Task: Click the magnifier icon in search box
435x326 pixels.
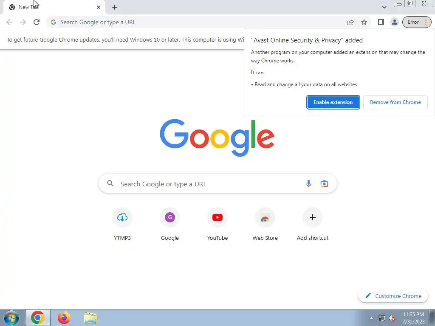Action: tap(110, 183)
